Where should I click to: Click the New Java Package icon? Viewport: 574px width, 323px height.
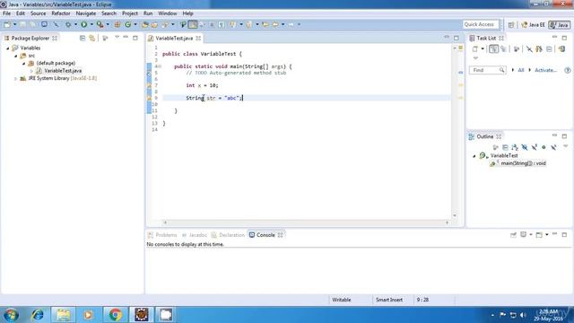117,24
